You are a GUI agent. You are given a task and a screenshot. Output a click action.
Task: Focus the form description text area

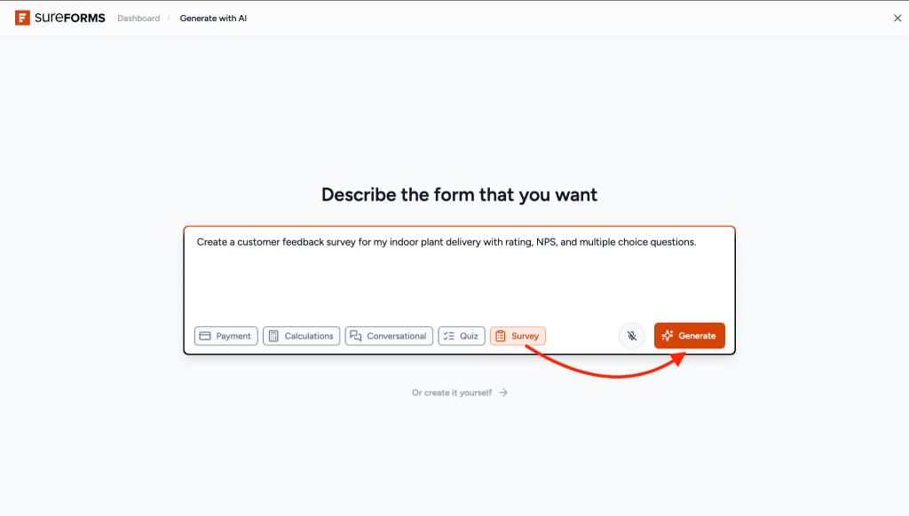459,272
